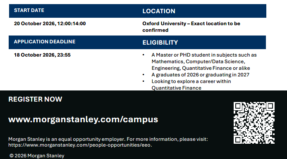Image resolution: width=287 pixels, height=159 pixels.
Task: Click the Quantitative Finance last line text
Action: [177, 88]
